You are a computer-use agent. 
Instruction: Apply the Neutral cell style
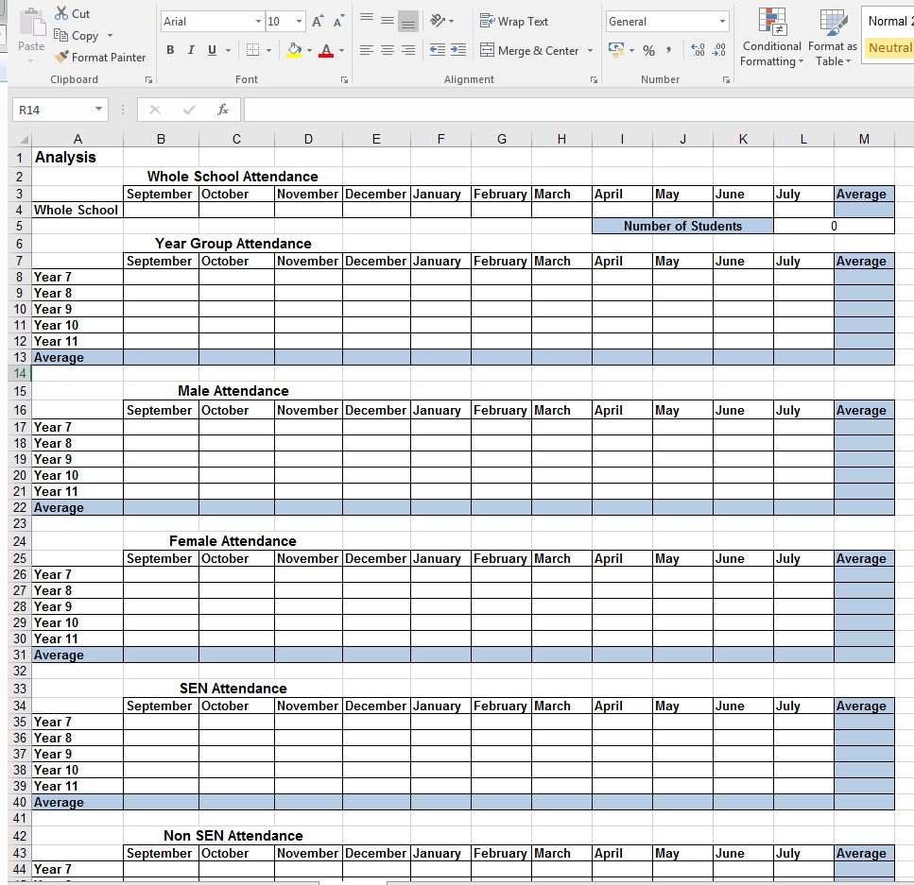(888, 48)
